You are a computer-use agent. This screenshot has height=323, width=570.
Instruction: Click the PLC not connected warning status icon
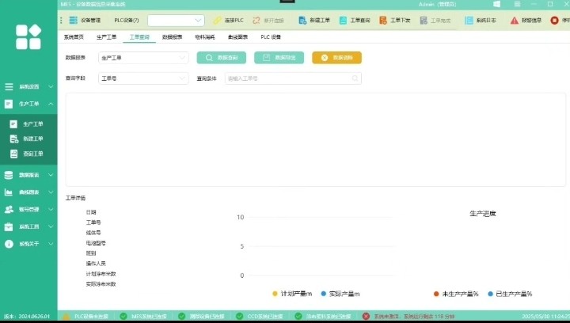click(66, 317)
